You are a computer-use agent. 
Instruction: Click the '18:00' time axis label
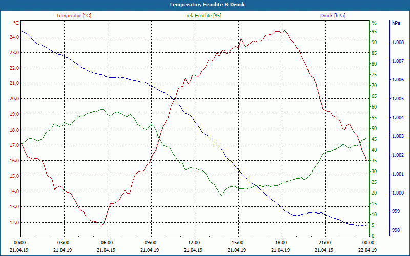click(x=280, y=242)
